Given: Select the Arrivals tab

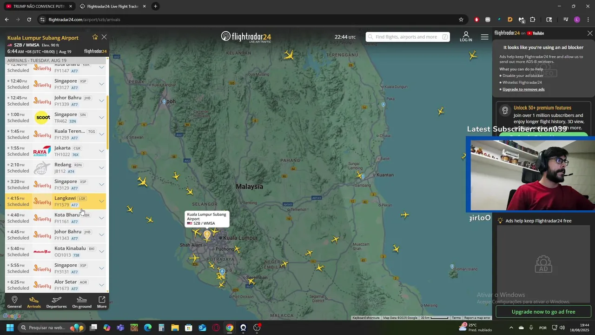Looking at the screenshot, I should (x=34, y=302).
